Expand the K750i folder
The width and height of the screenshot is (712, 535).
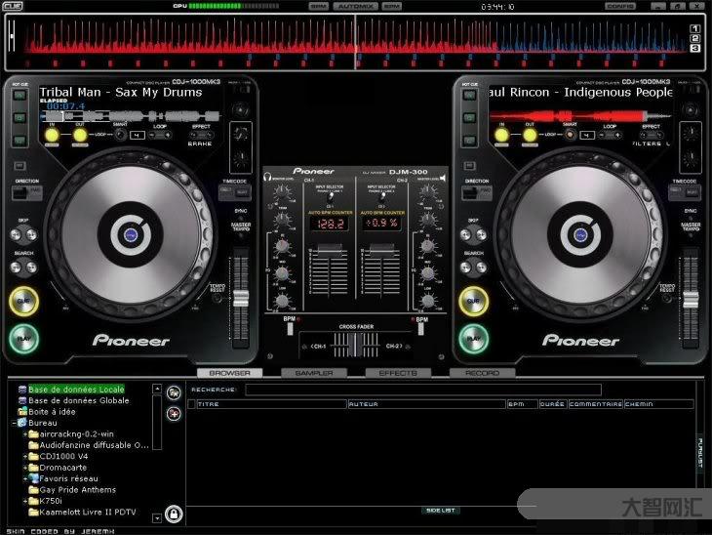point(25,501)
